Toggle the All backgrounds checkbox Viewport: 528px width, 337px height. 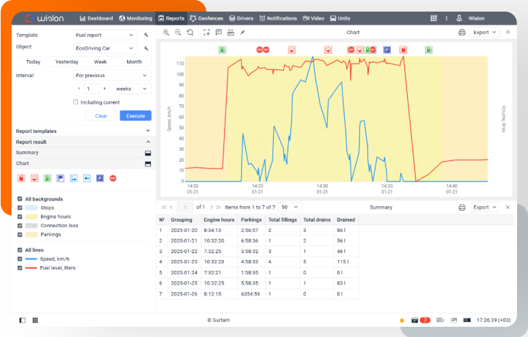(x=20, y=199)
